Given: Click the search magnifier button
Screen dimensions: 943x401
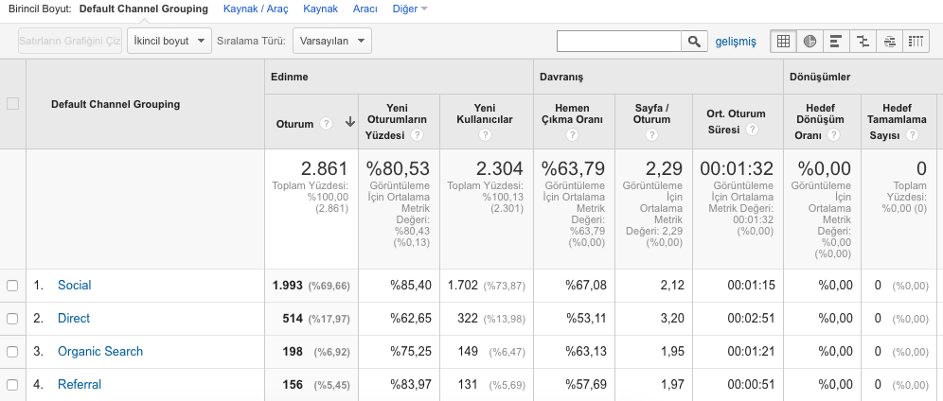Looking at the screenshot, I should tap(694, 42).
